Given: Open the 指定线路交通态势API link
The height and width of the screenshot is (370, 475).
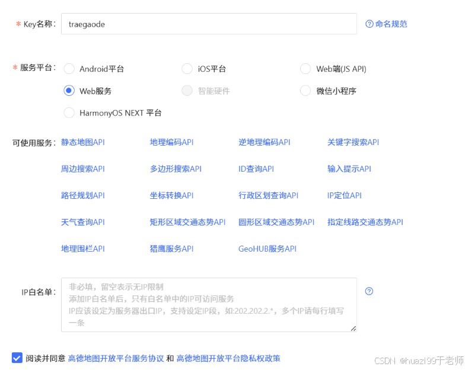Looking at the screenshot, I should (365, 222).
